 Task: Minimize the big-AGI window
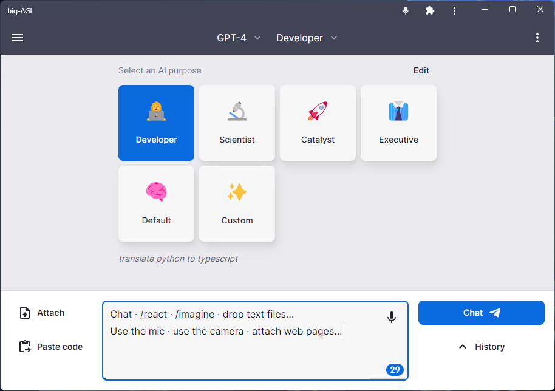[485, 10]
